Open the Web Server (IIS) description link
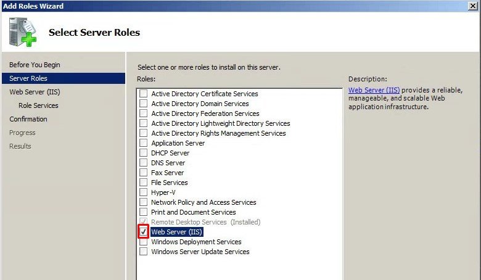The width and height of the screenshot is (481, 280). 374,89
